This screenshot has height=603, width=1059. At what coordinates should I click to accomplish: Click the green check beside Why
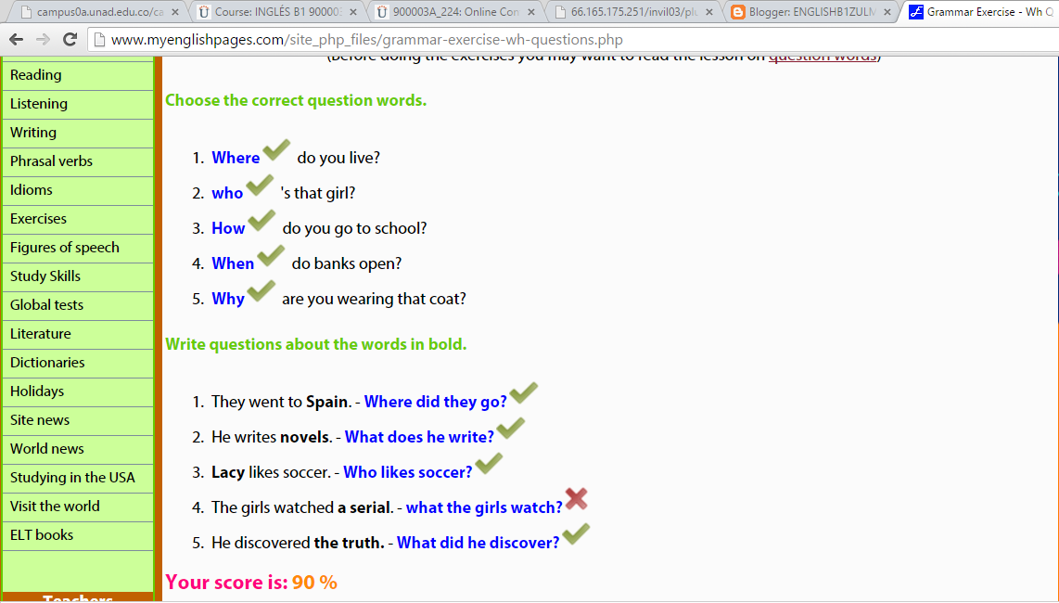click(261, 290)
